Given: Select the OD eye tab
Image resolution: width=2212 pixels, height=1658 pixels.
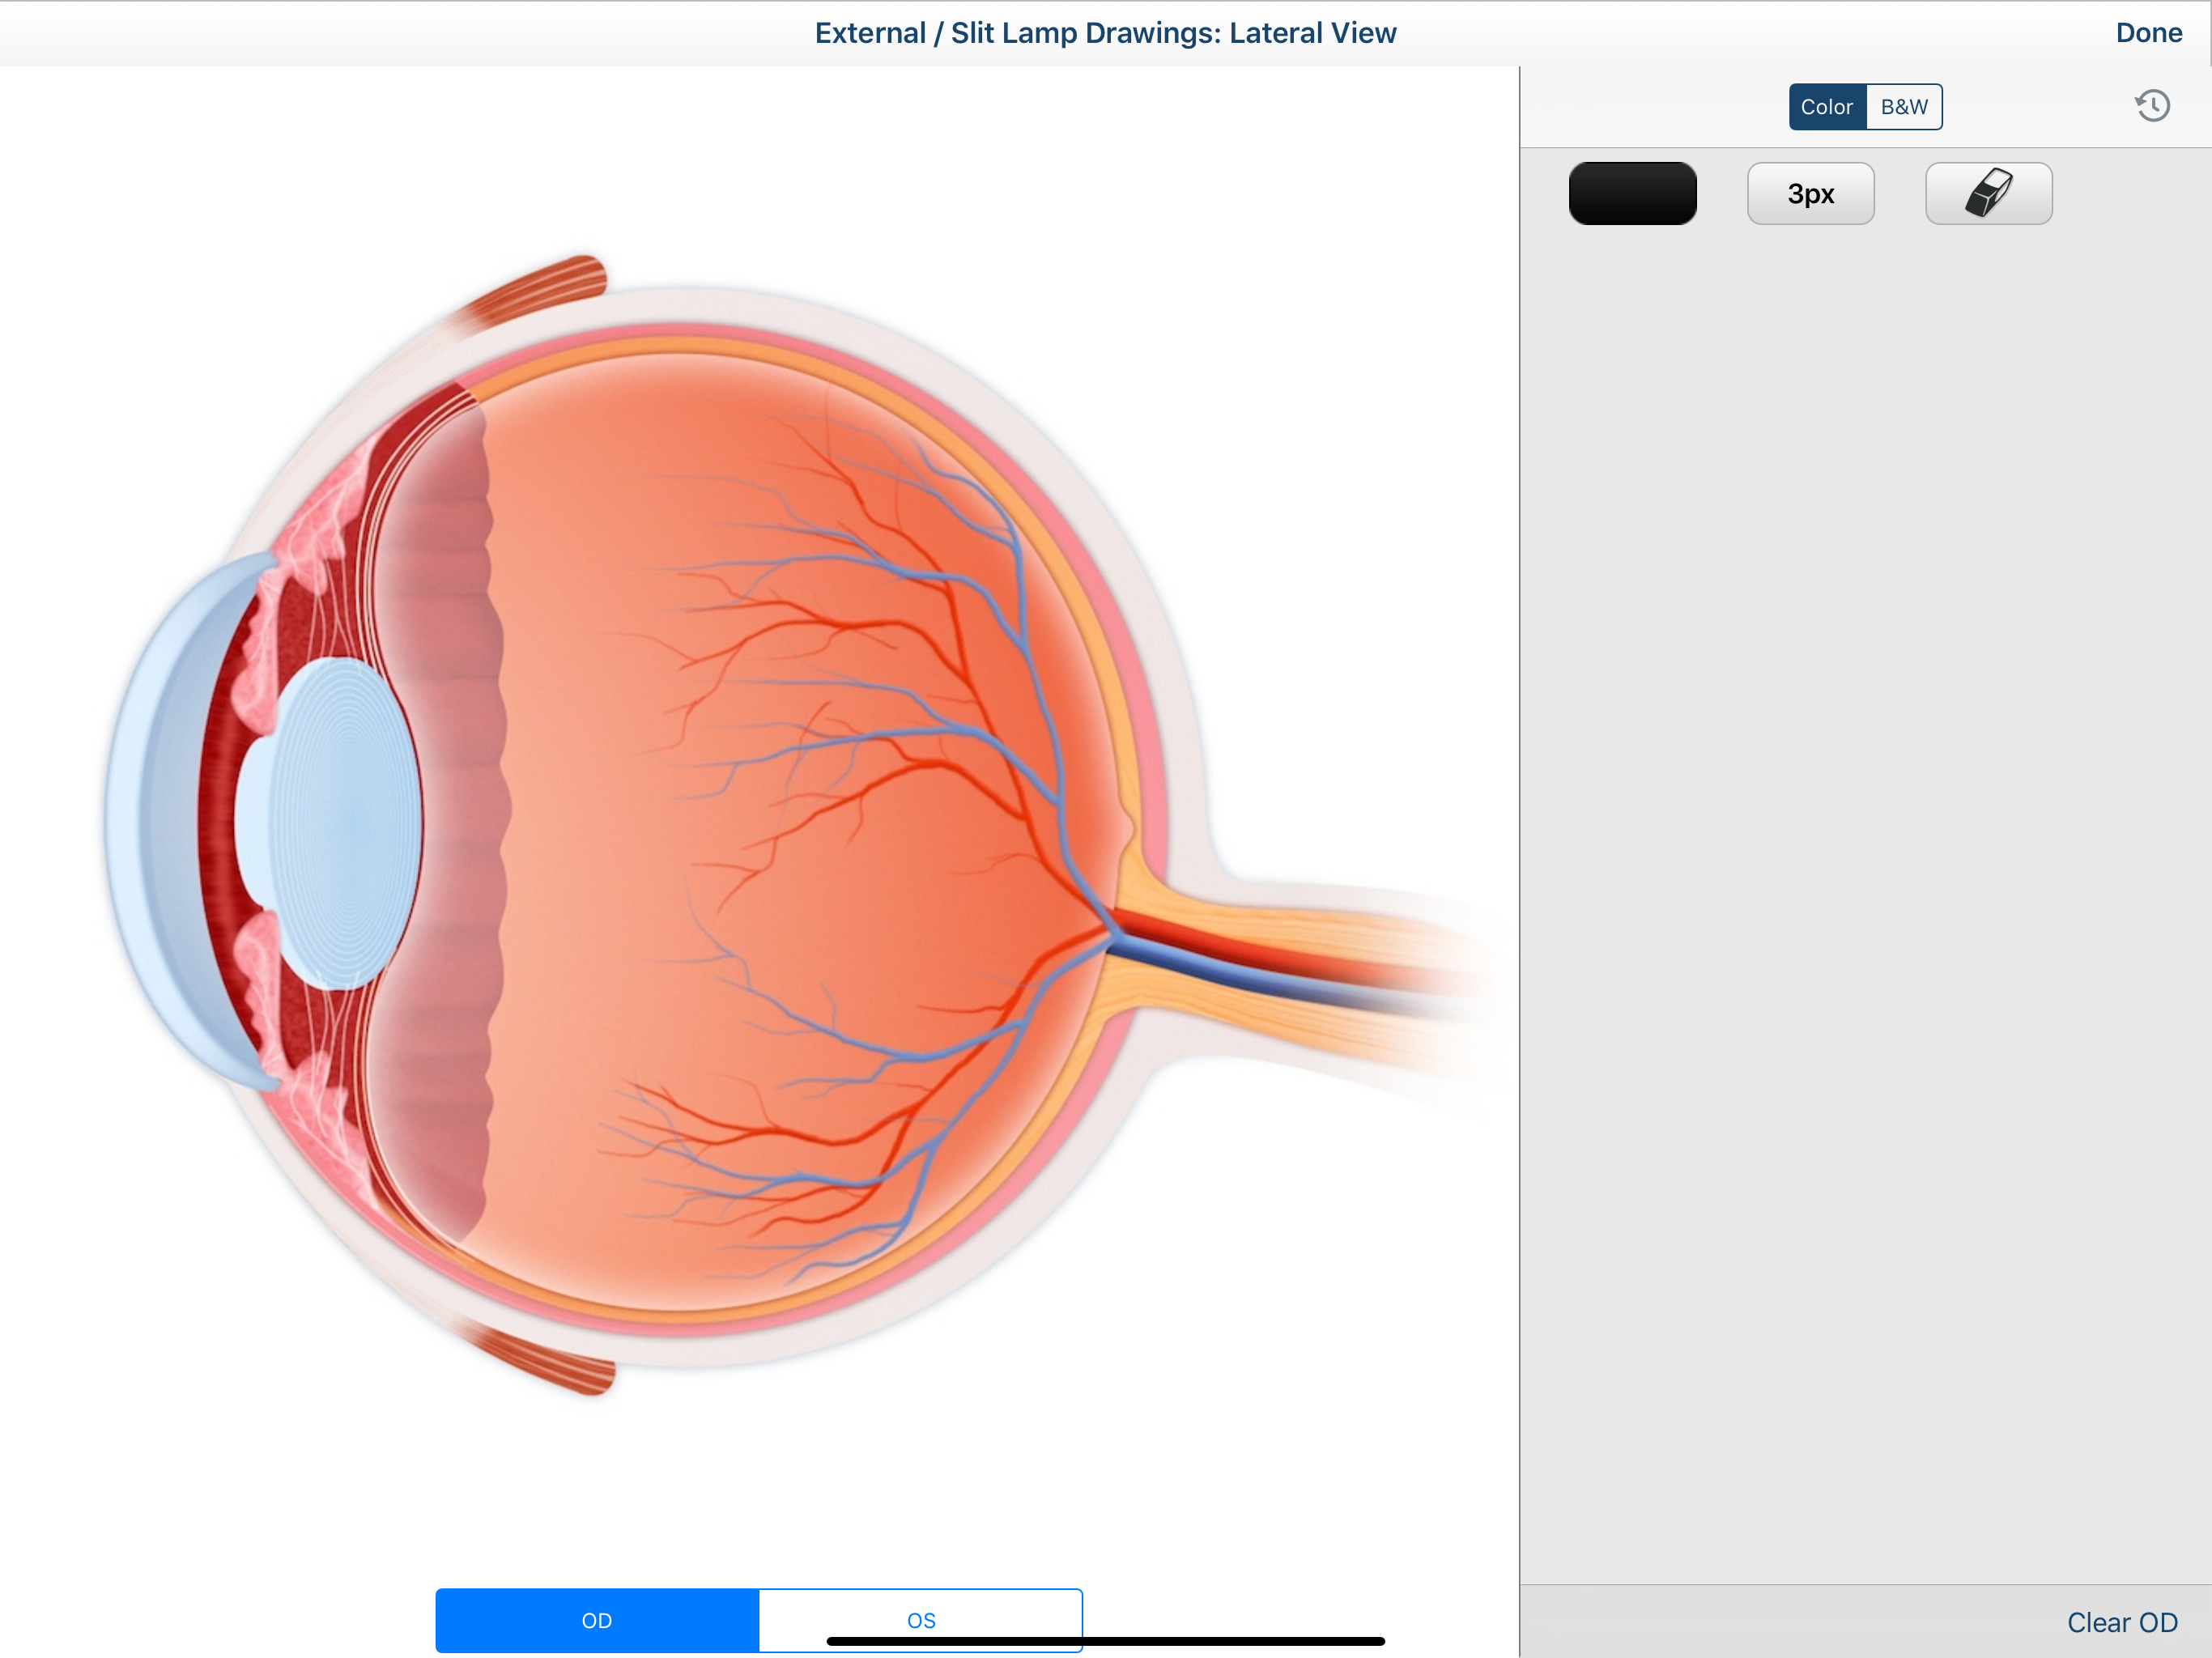Looking at the screenshot, I should [x=597, y=1619].
